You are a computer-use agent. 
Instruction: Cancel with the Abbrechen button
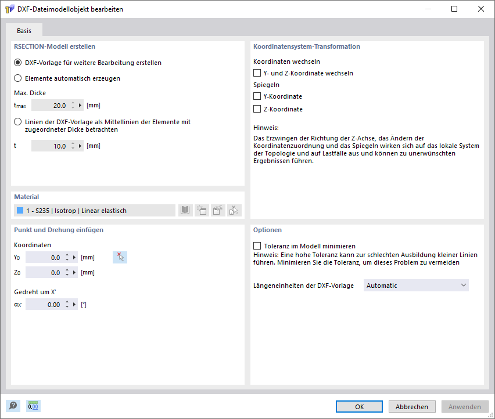[x=412, y=407]
